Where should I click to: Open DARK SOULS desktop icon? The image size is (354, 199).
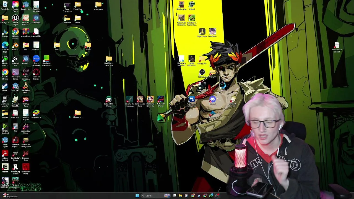tap(192, 61)
